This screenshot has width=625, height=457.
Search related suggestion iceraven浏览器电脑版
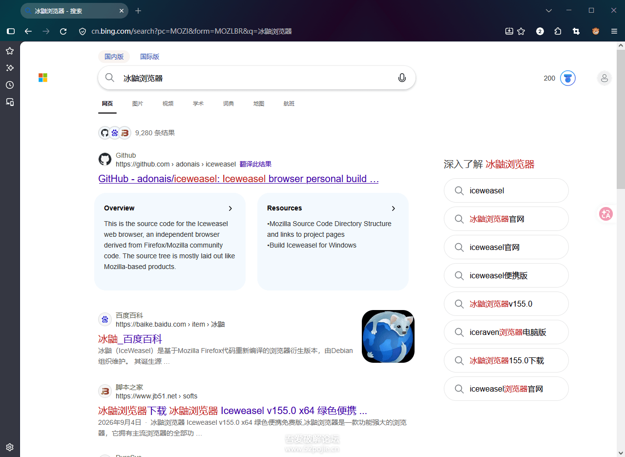506,332
